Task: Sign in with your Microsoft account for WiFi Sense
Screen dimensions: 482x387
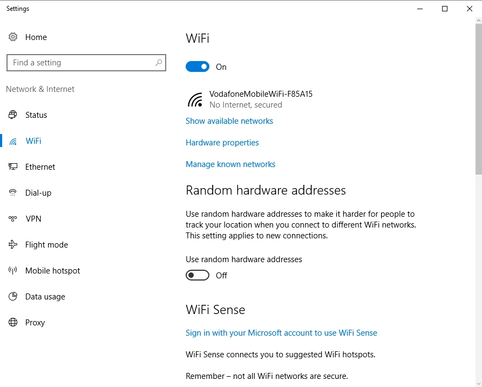Action: [x=281, y=332]
